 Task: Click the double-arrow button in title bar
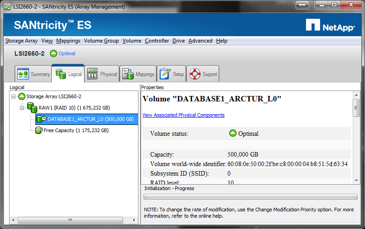click(x=302, y=5)
